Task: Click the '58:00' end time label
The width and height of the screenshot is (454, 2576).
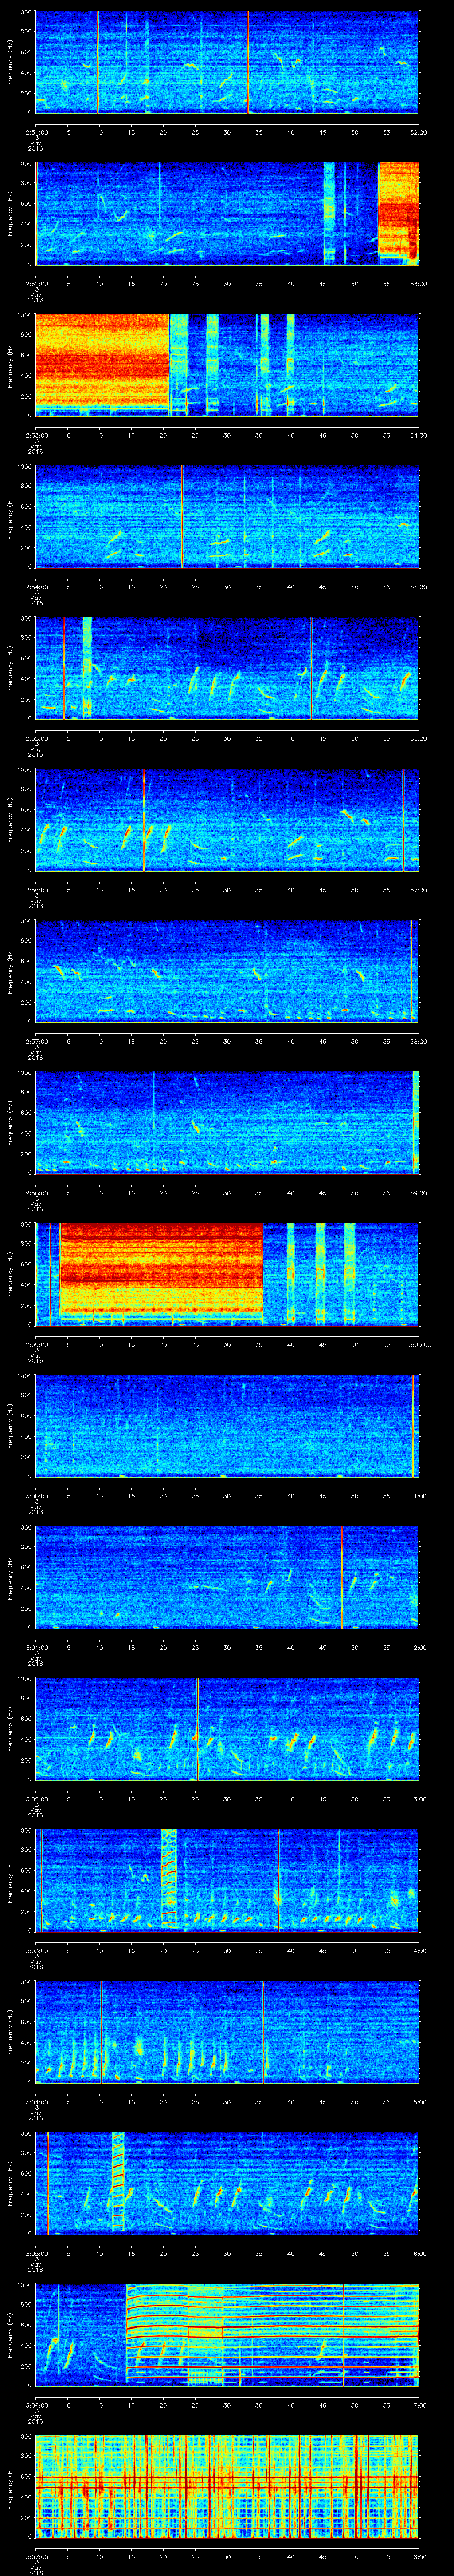Action: [x=419, y=1041]
